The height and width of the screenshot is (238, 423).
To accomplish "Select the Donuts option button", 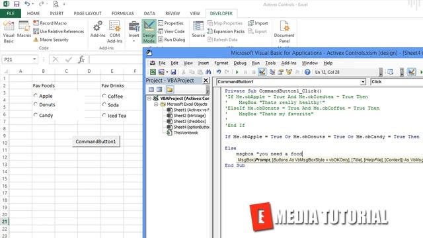I will [35, 104].
